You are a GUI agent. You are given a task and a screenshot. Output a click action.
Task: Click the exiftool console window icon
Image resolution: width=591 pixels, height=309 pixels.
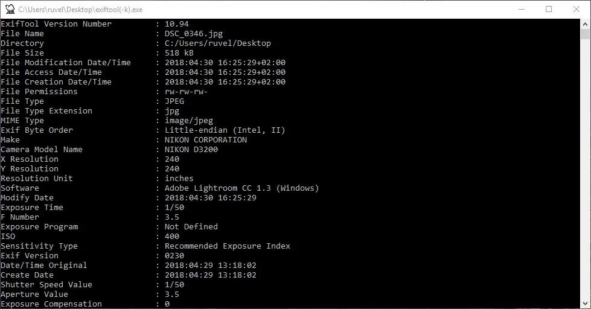[x=9, y=9]
